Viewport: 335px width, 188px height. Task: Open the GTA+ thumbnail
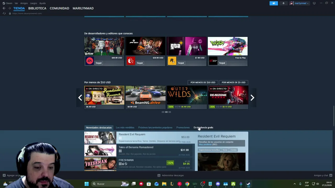[x=187, y=46]
